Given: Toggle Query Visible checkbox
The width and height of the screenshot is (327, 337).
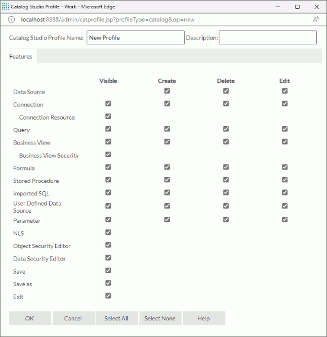Looking at the screenshot, I should [108, 129].
